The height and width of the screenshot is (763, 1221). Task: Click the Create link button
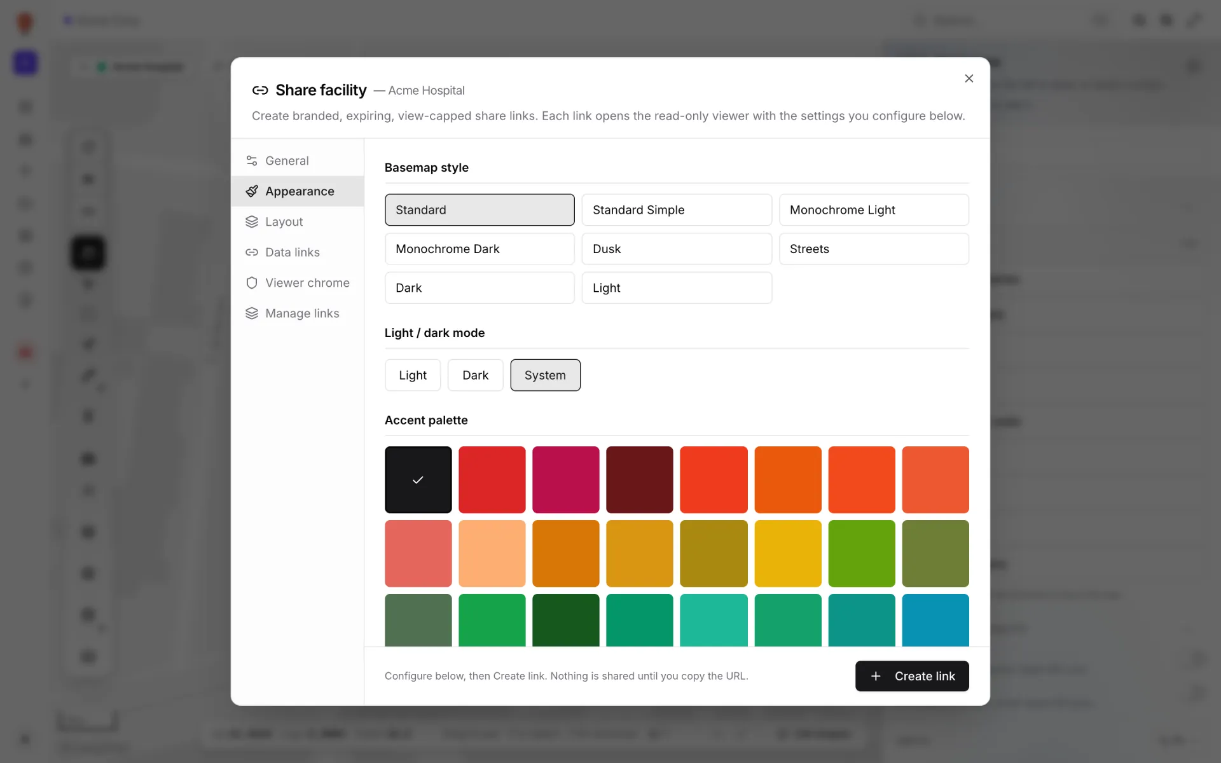912,676
